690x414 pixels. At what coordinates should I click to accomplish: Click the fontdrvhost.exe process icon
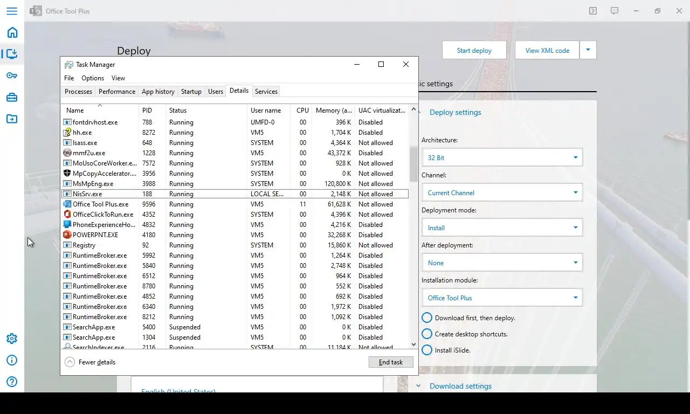click(x=67, y=122)
